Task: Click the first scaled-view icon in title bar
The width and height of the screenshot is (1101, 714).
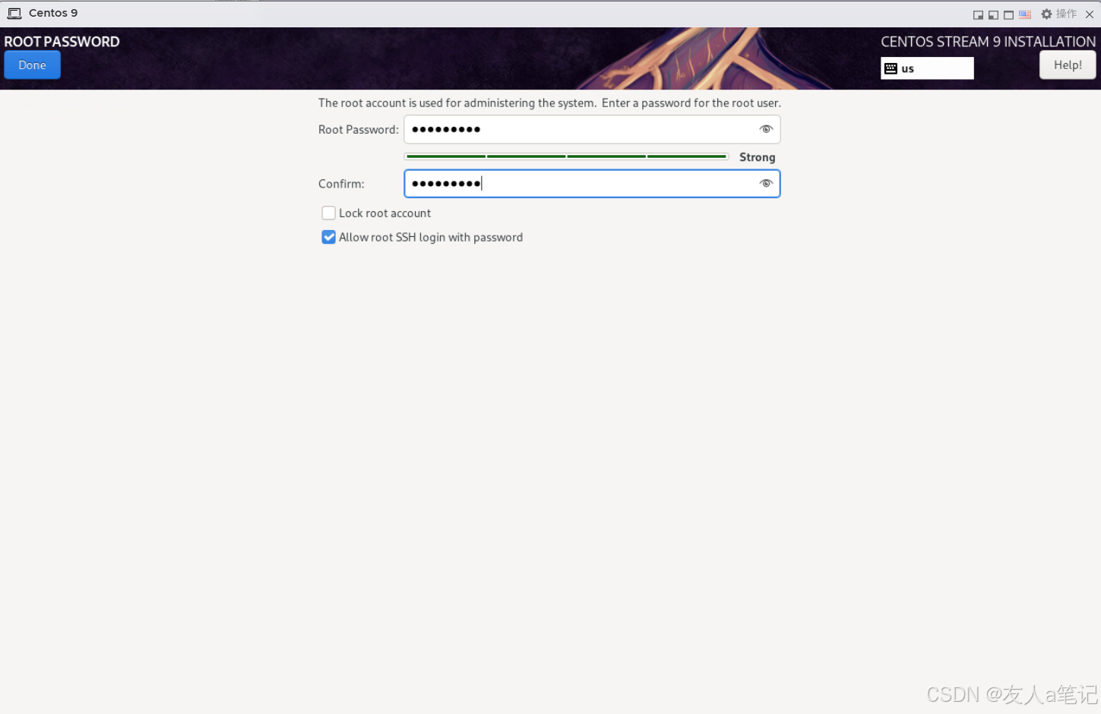Action: point(978,14)
